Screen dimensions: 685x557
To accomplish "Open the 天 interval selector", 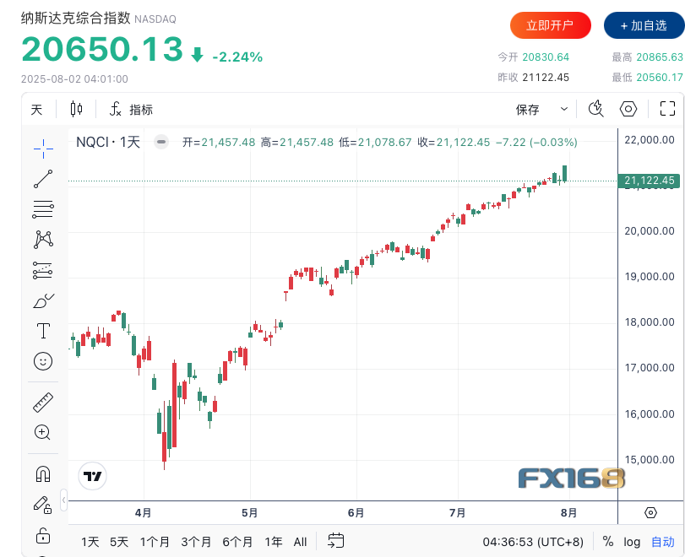I will coord(36,109).
